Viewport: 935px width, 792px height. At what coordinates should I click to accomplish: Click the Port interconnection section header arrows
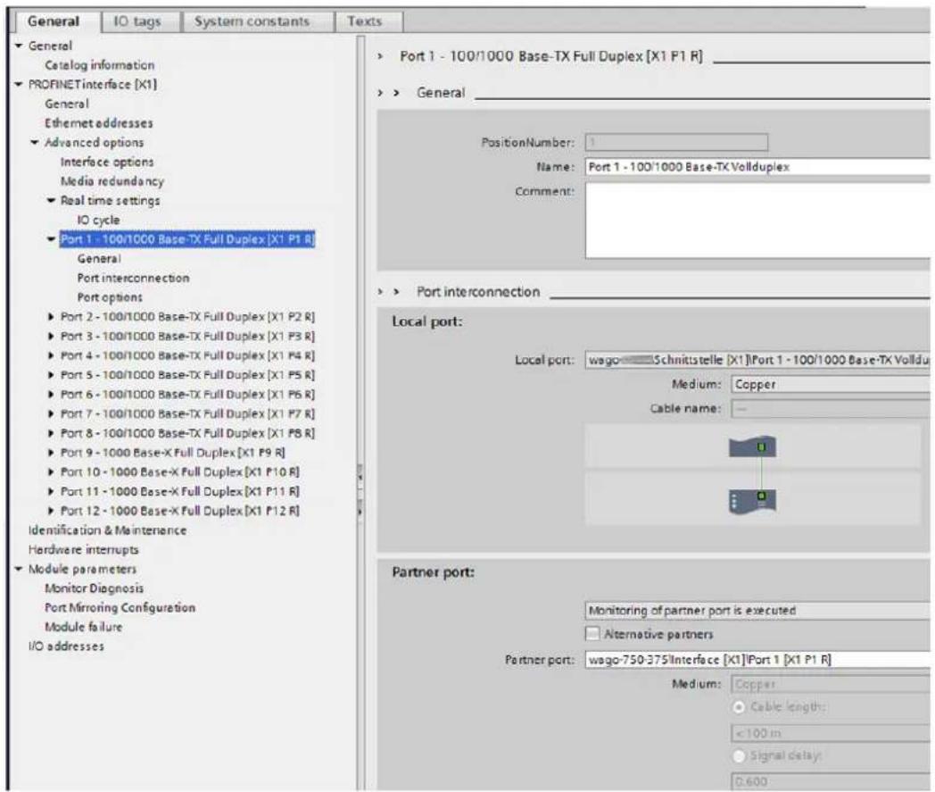coord(388,292)
